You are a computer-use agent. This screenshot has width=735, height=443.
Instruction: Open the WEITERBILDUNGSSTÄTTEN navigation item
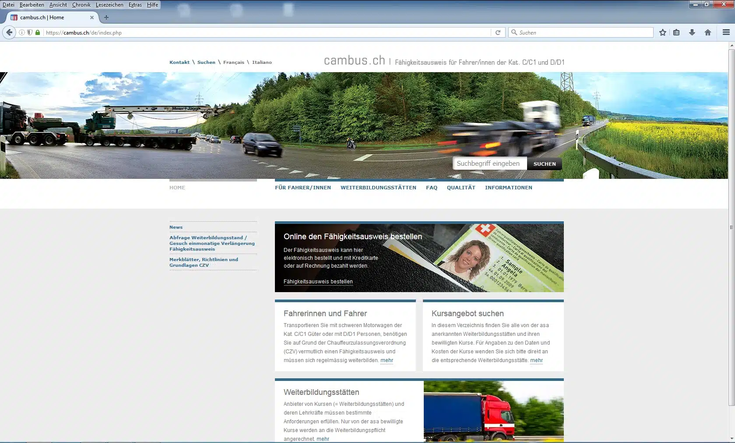click(x=378, y=188)
